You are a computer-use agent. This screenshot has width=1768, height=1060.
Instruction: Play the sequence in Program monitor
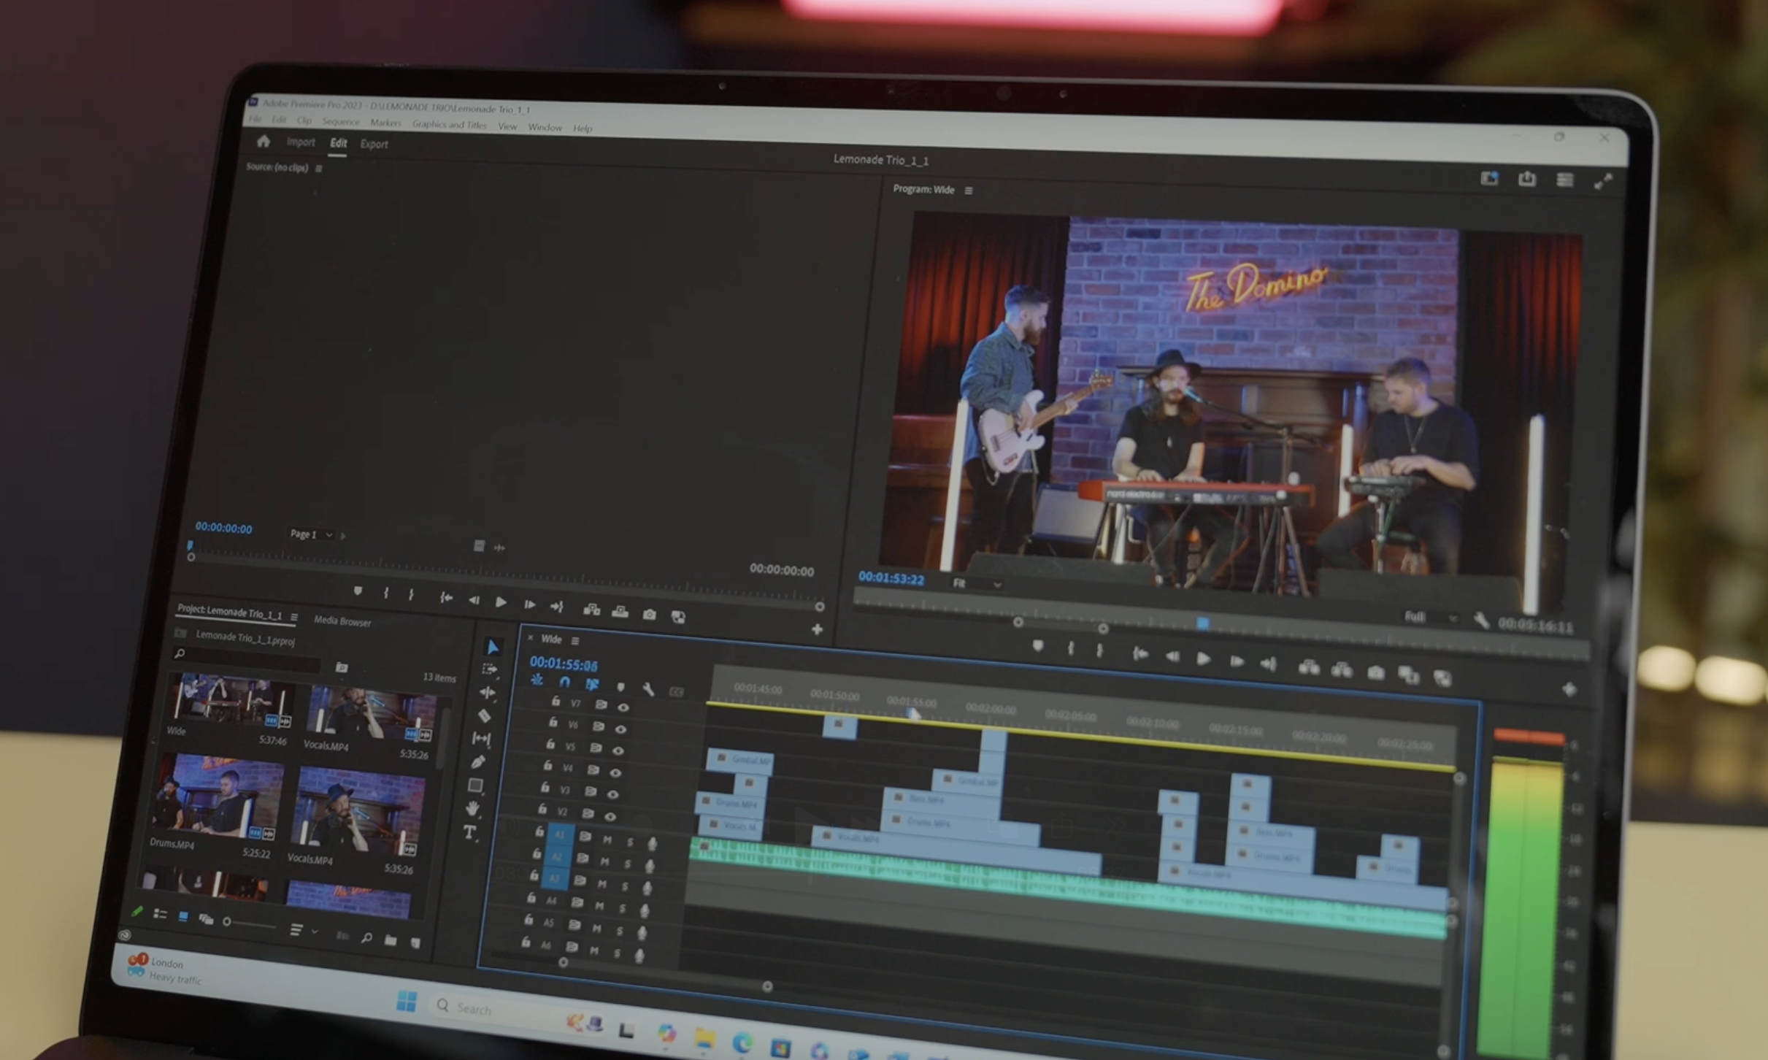pyautogui.click(x=1203, y=659)
